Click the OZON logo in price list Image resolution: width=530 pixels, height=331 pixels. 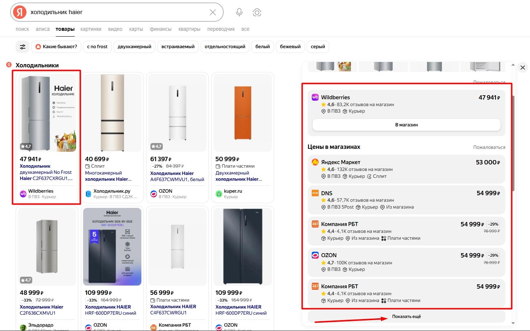[x=315, y=255]
